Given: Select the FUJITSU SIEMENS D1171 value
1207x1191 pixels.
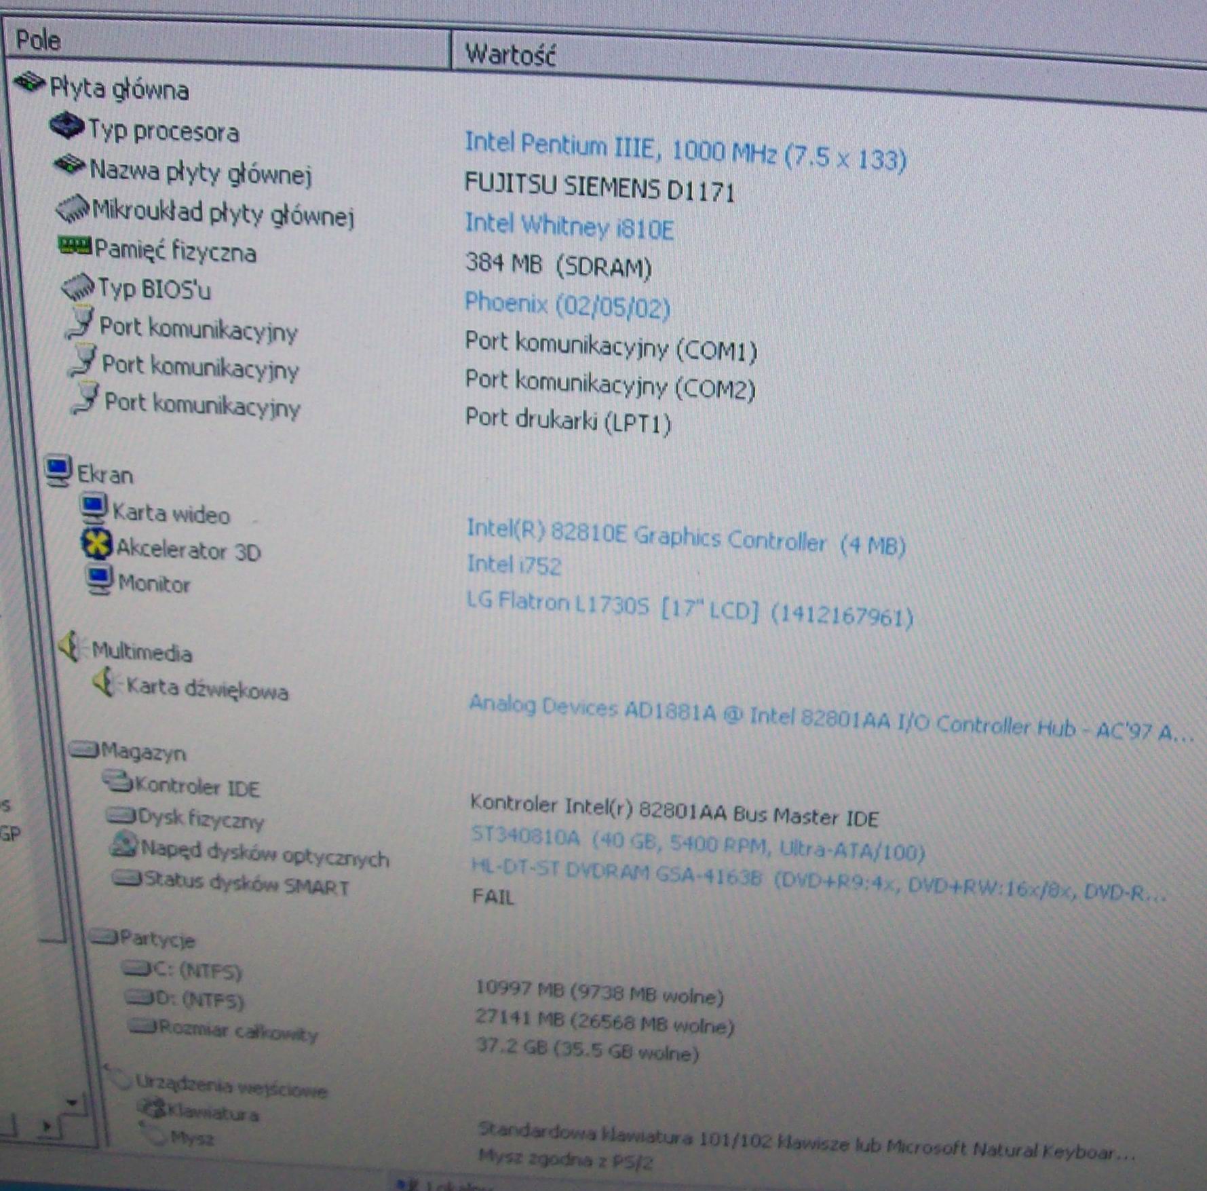Looking at the screenshot, I should click(599, 187).
